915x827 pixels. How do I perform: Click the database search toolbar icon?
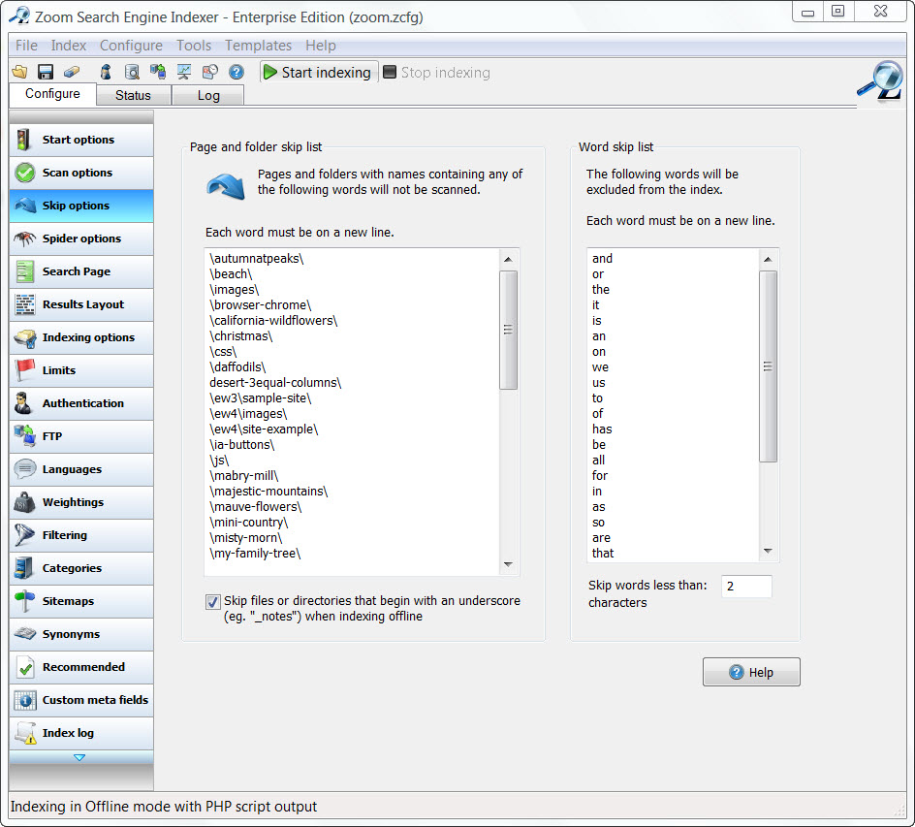[x=133, y=72]
